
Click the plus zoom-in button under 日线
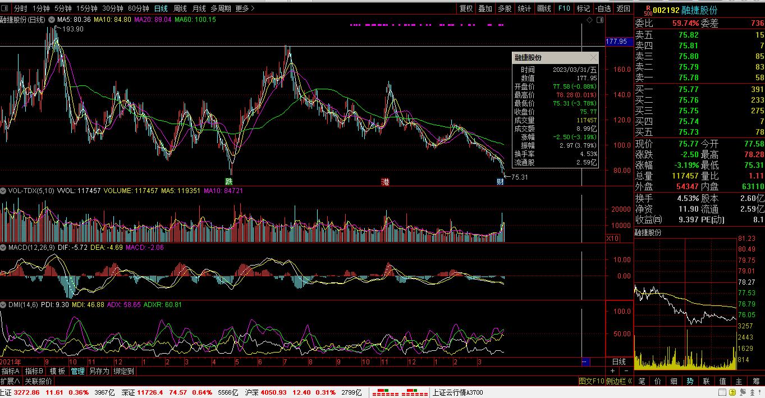(x=612, y=371)
